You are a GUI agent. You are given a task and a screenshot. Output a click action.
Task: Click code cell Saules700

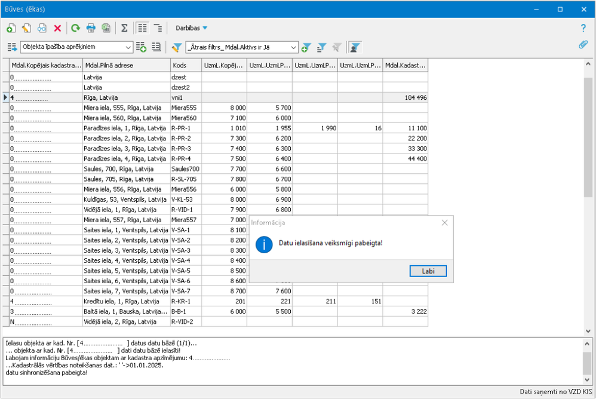point(186,169)
